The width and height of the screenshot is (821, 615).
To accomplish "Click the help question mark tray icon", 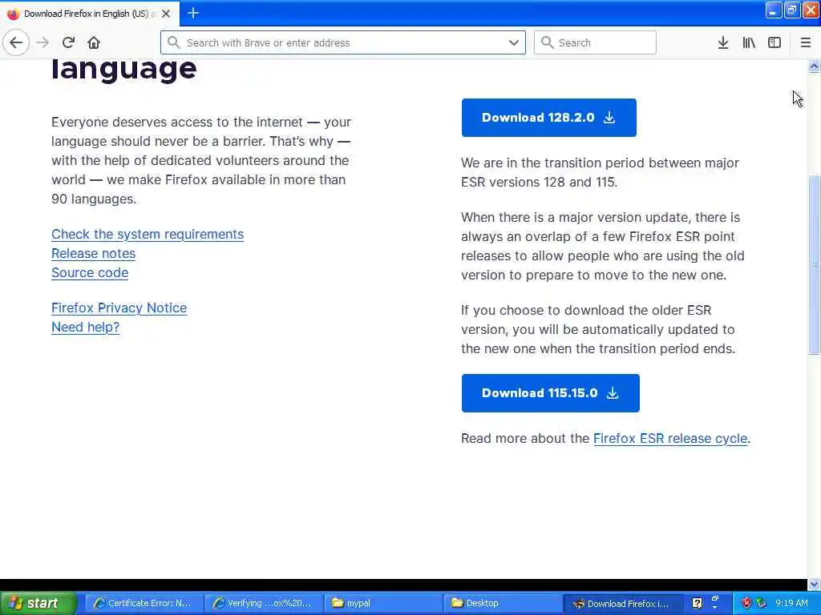I will point(697,603).
